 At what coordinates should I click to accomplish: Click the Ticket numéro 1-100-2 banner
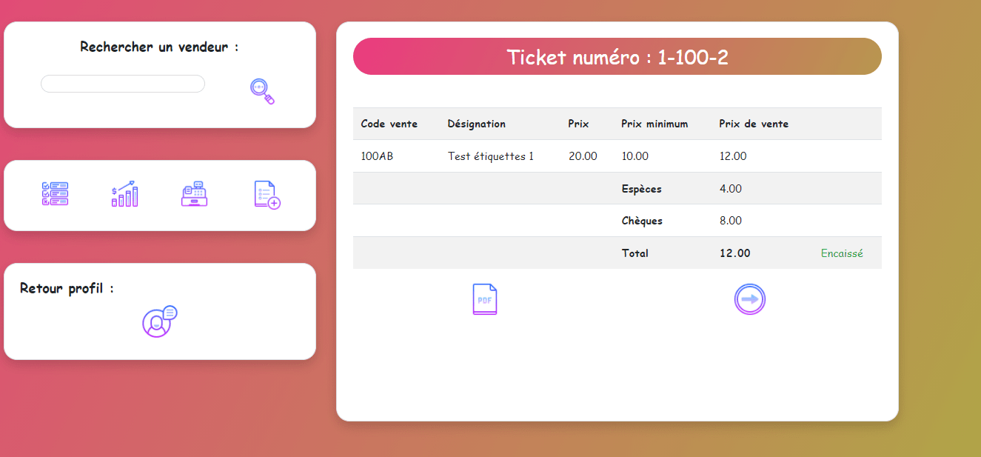(x=617, y=56)
